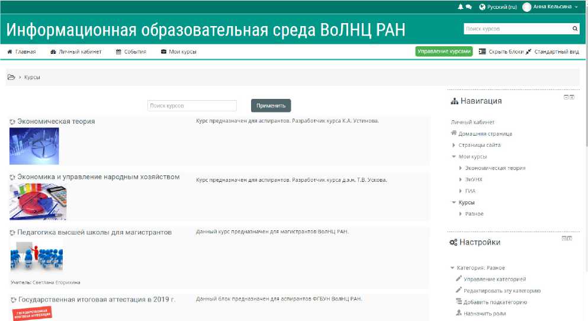Screen dimensions: 588x321
Task: Expand Экономическая теория in navigation tree
Action: click(461, 168)
